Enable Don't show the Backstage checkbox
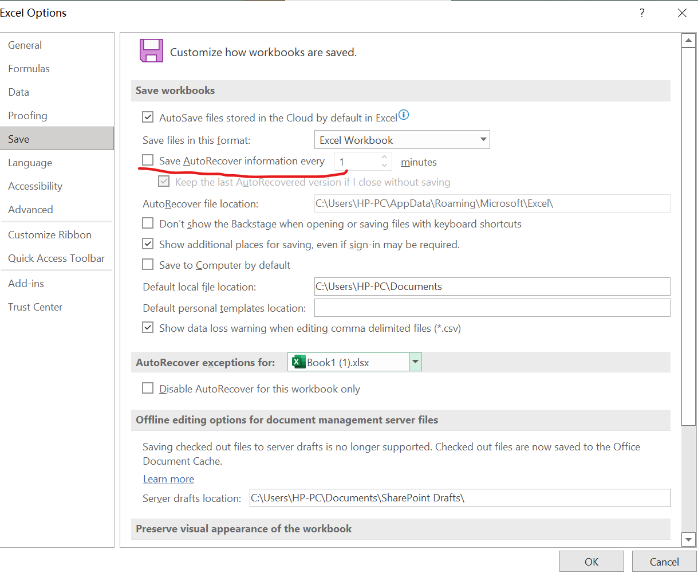The height and width of the screenshot is (573, 698). coord(148,223)
